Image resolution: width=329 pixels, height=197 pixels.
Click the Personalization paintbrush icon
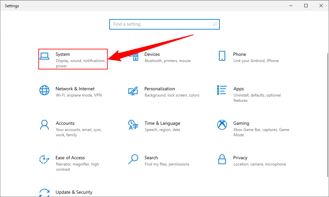(x=133, y=91)
